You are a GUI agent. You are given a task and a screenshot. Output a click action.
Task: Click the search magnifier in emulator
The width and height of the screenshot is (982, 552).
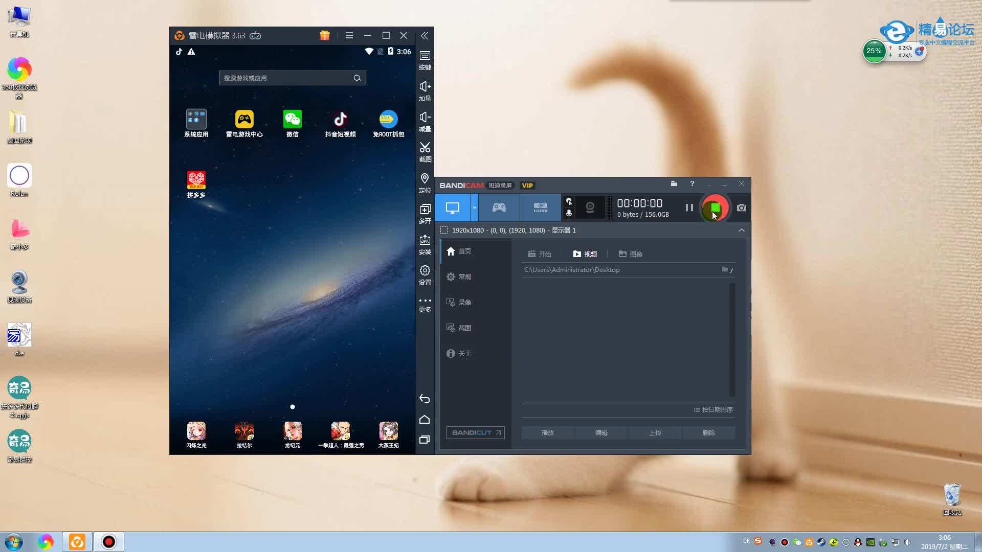(357, 78)
